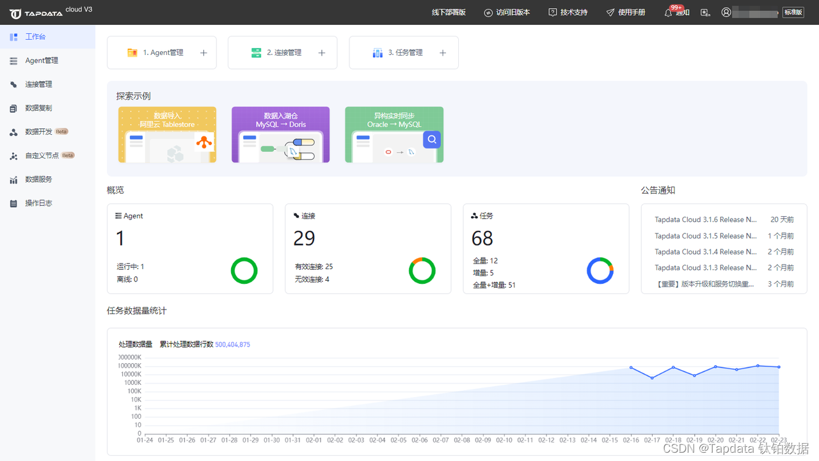Click the Agent count 1
The width and height of the screenshot is (819, 461).
(x=120, y=238)
